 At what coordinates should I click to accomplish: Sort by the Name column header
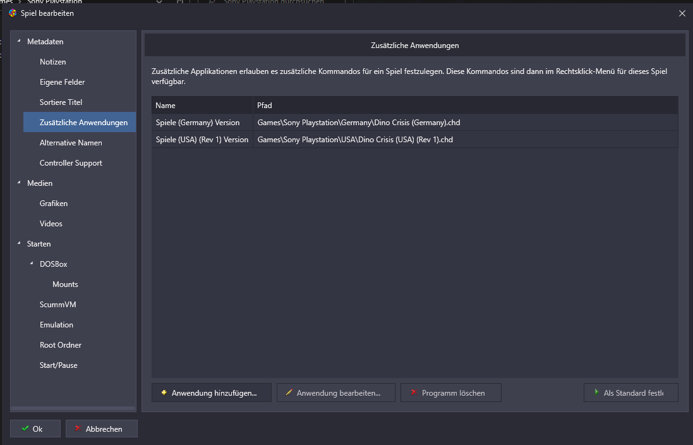(x=202, y=106)
